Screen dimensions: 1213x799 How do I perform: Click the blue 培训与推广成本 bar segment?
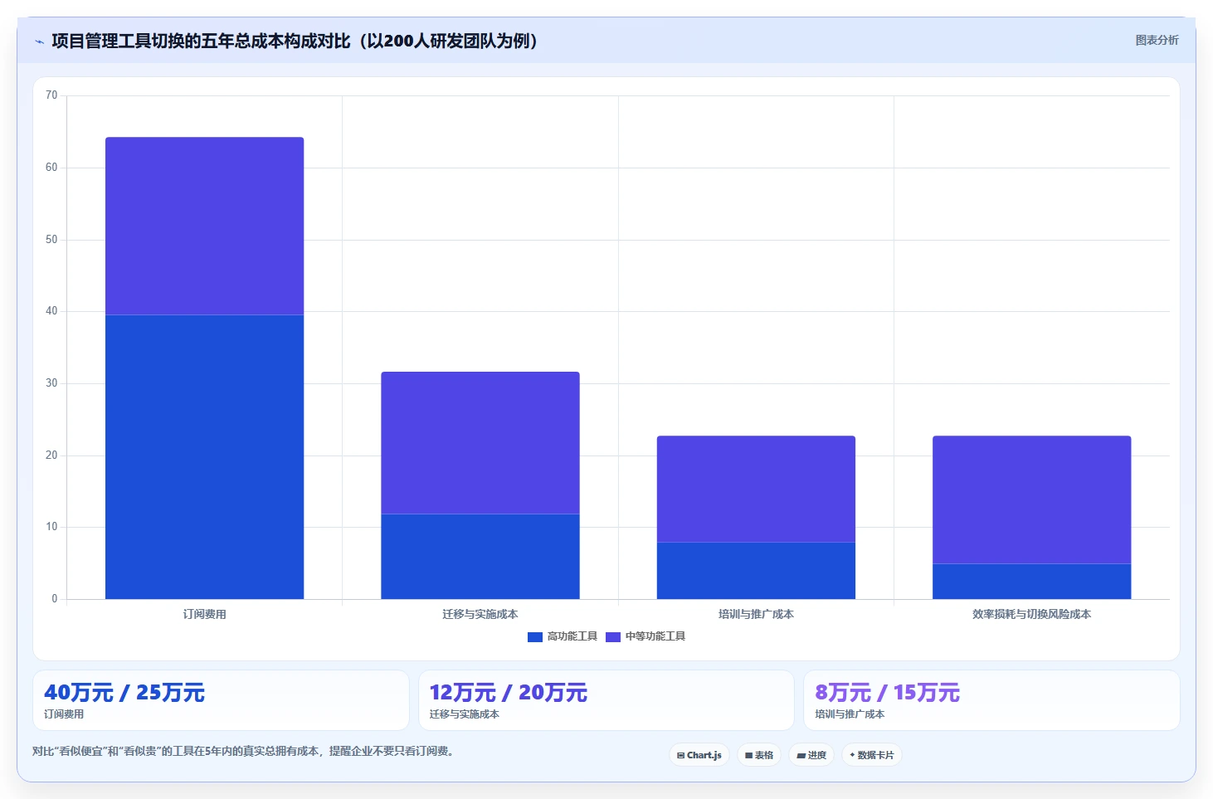click(x=756, y=571)
